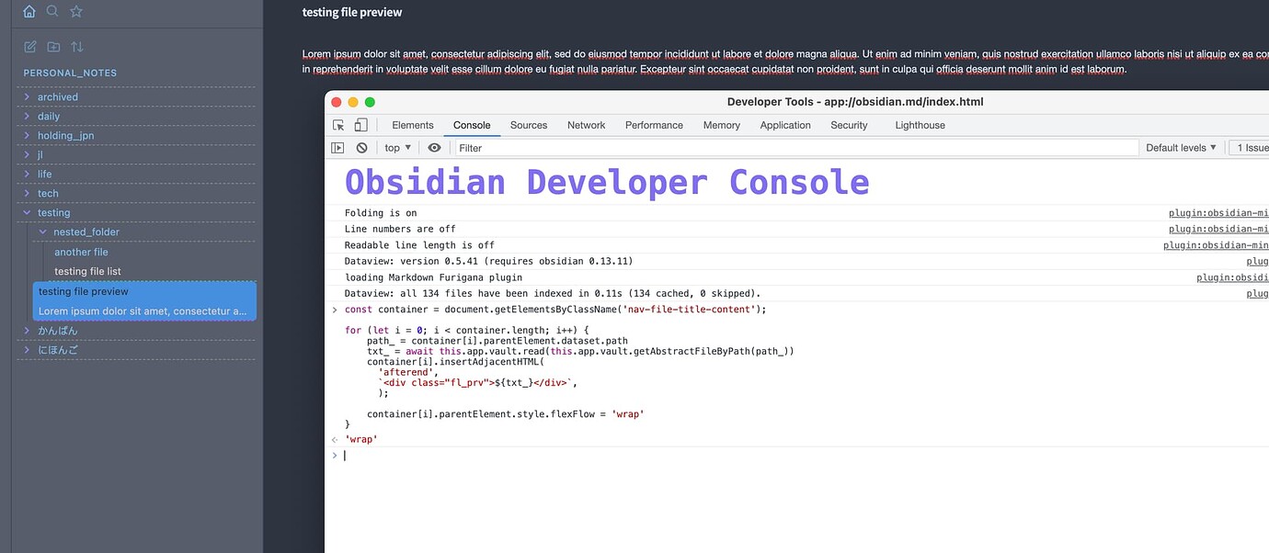Open the 1 Issue button
1269x553 pixels.
click(x=1252, y=148)
